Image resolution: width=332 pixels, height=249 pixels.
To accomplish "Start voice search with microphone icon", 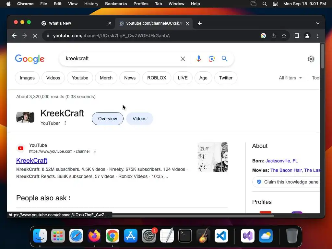I will coord(199,59).
